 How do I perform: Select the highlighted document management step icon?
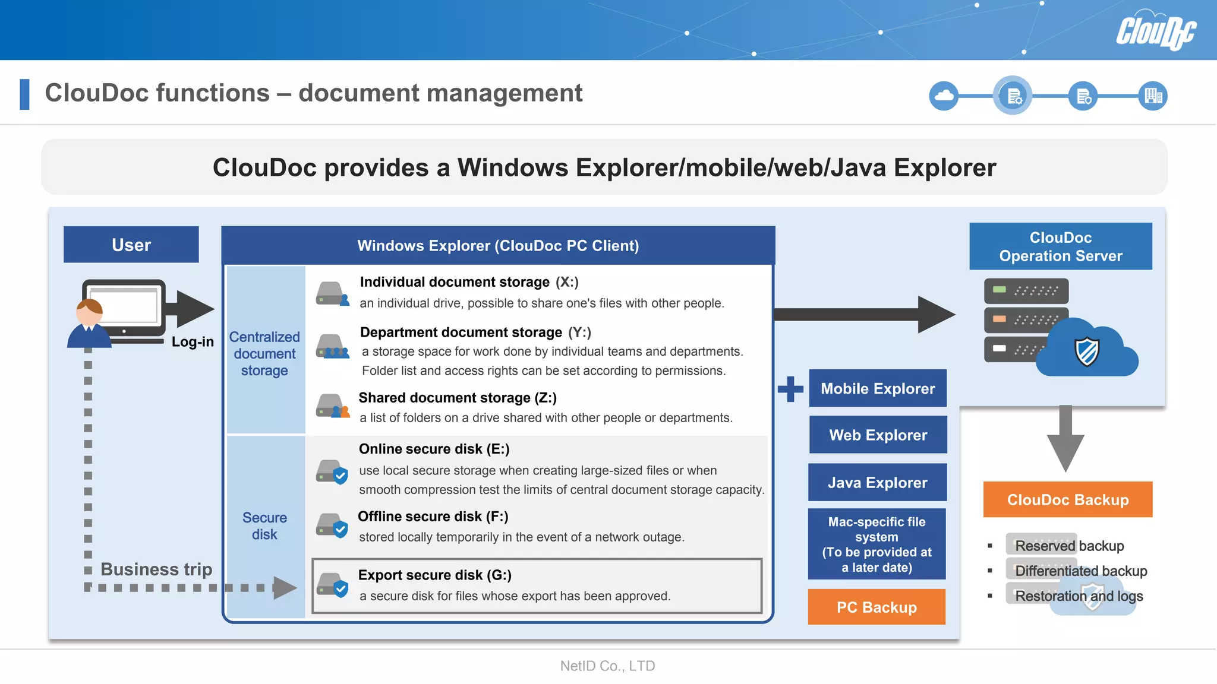coord(1013,95)
